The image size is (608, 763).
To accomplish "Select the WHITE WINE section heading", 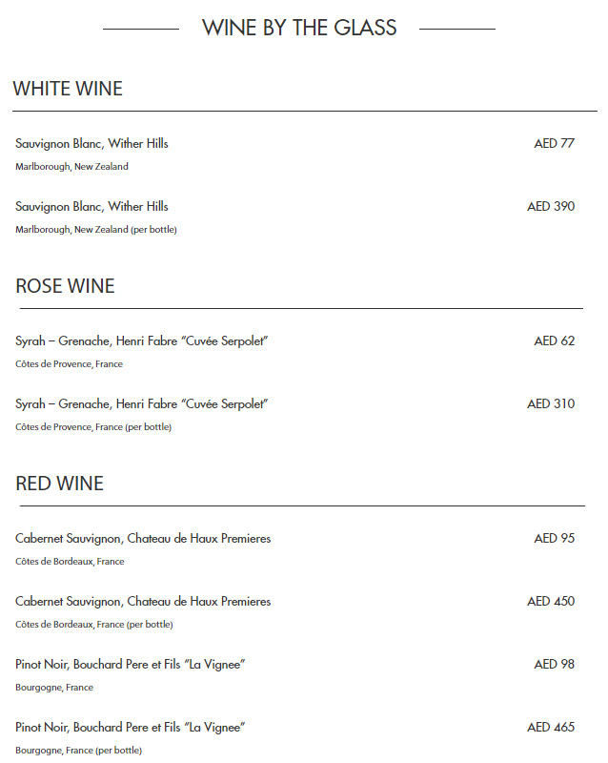I will coord(68,89).
